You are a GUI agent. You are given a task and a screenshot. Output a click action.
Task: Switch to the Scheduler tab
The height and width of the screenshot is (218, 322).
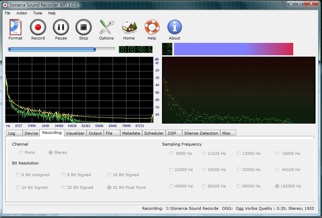click(x=154, y=133)
